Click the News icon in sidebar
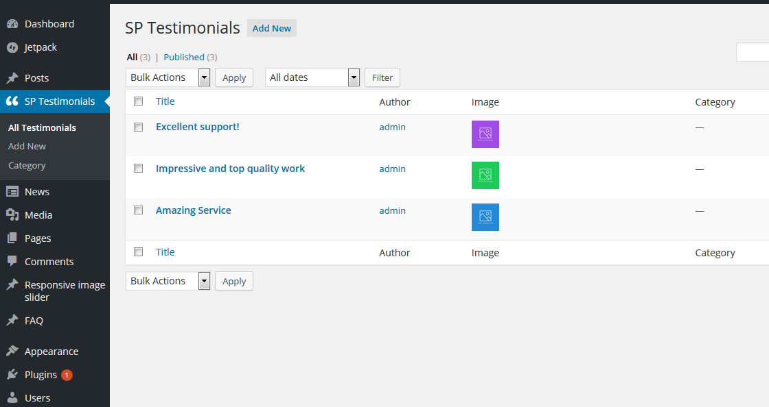Screen dimensions: 769x407 [x=12, y=192]
